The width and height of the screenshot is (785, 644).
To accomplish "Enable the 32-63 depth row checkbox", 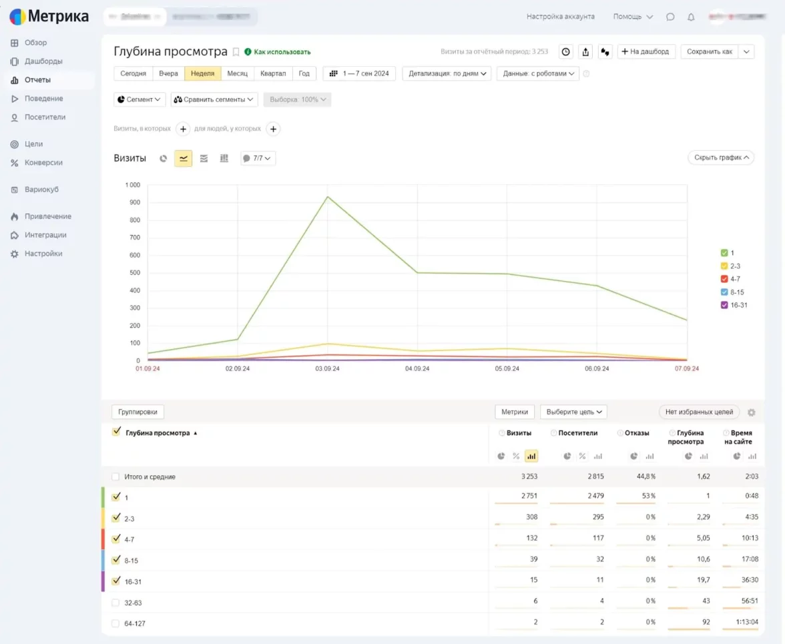I will click(116, 603).
